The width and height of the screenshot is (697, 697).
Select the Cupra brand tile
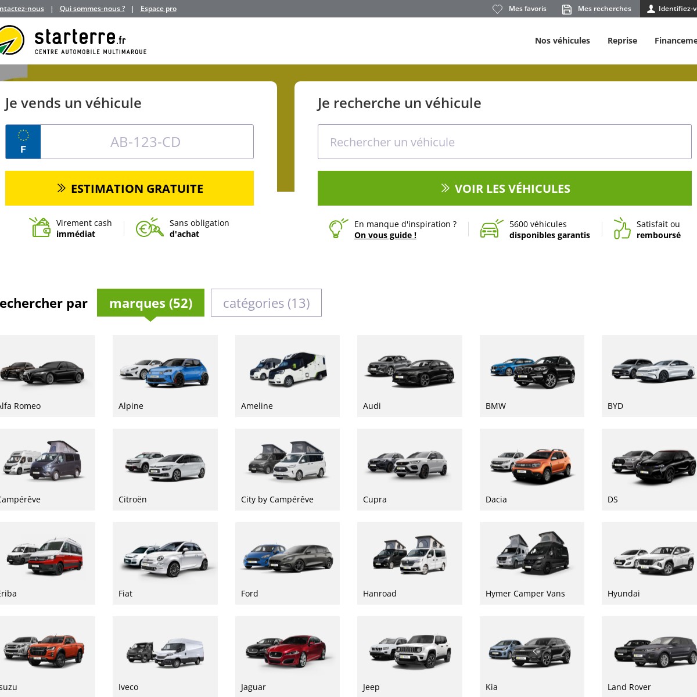[x=409, y=469]
